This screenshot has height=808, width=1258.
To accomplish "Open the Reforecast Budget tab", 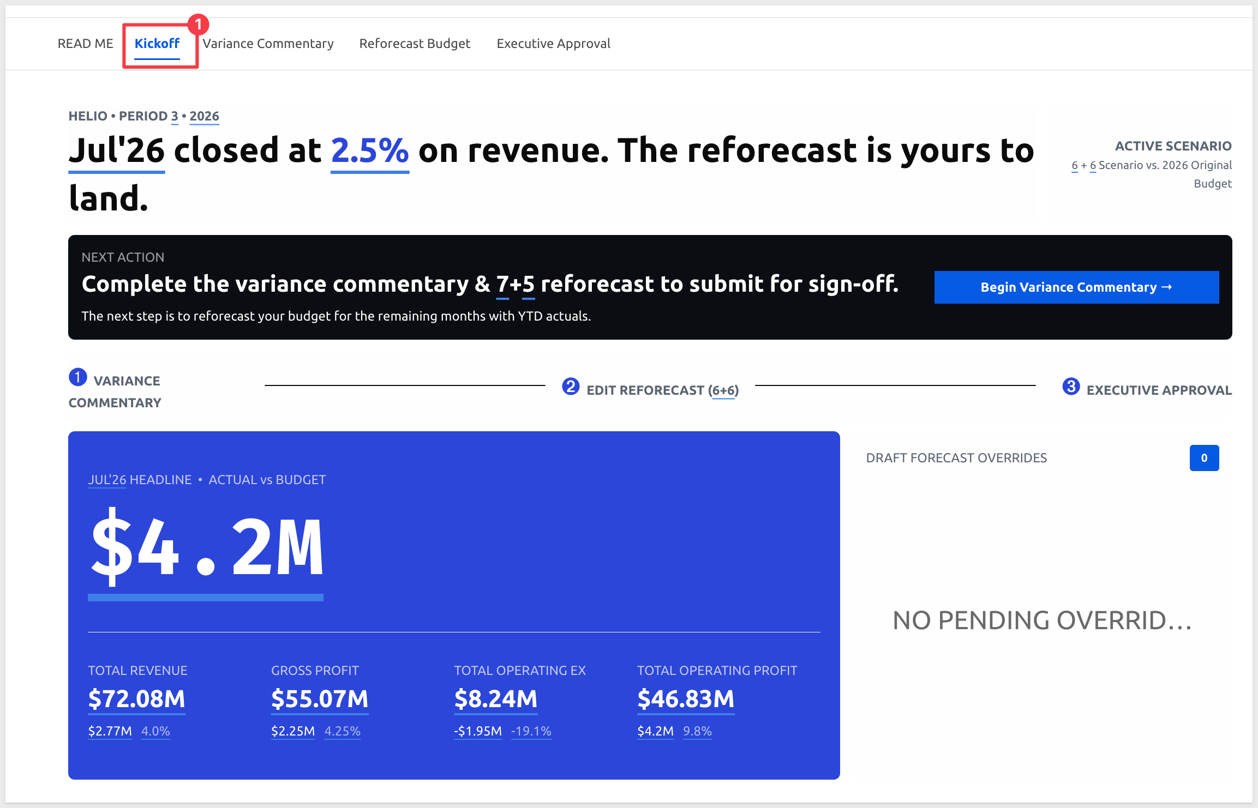I will (415, 44).
